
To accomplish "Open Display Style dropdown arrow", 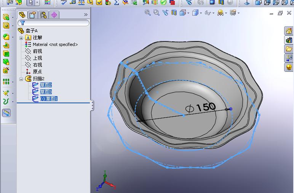I will click(x=201, y=13).
